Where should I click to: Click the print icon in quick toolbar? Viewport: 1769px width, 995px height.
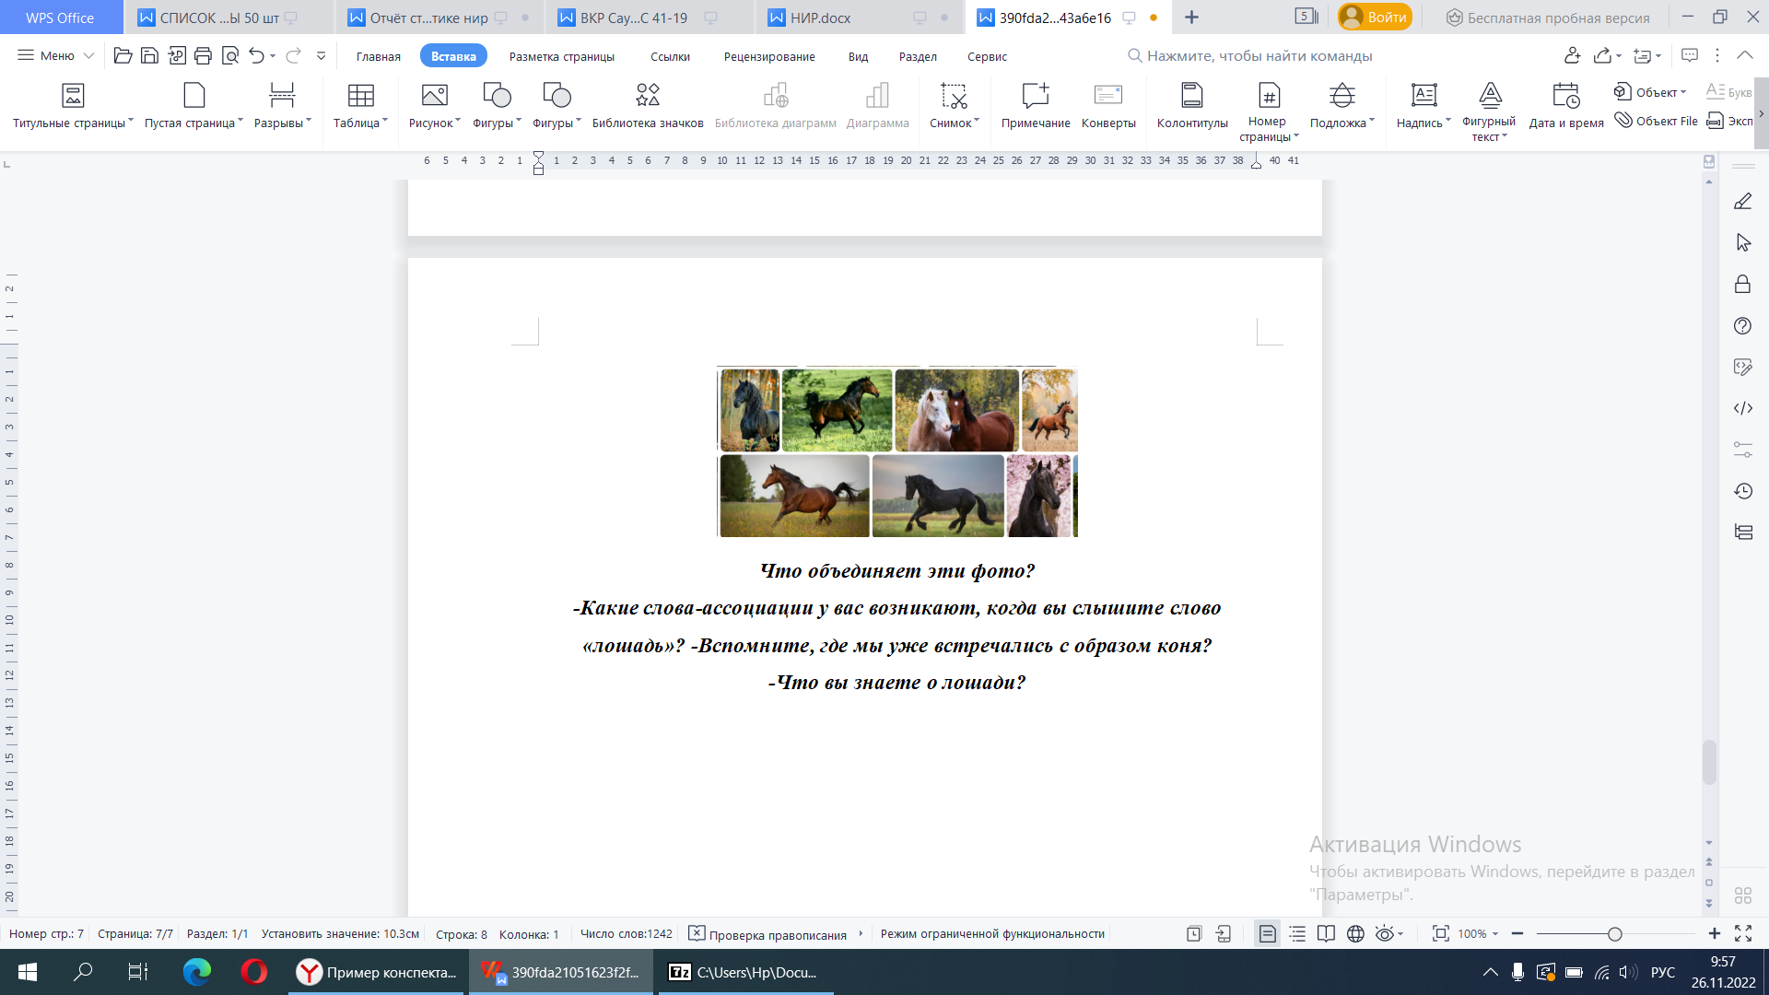(x=203, y=56)
